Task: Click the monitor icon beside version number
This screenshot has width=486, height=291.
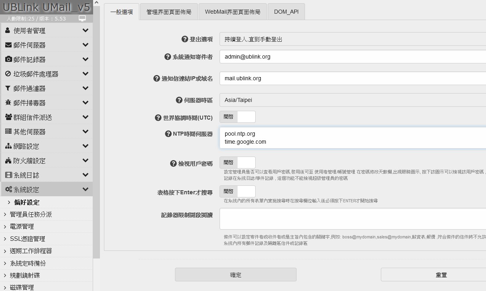Action: coord(82,18)
